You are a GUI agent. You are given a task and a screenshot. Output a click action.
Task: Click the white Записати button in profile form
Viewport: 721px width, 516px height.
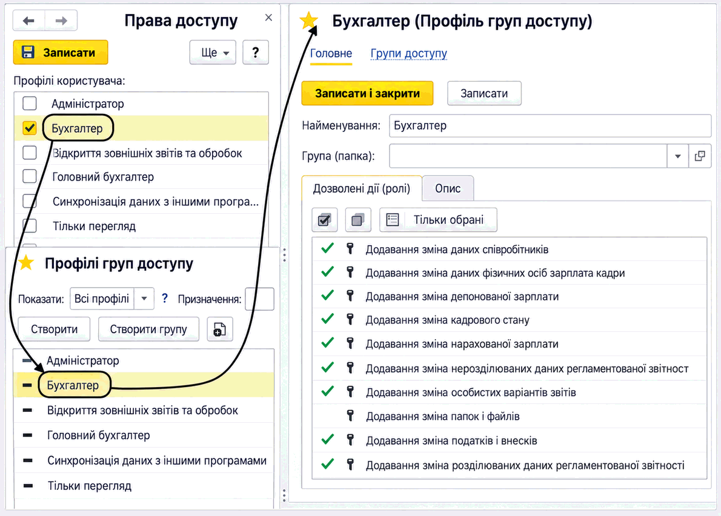(484, 93)
